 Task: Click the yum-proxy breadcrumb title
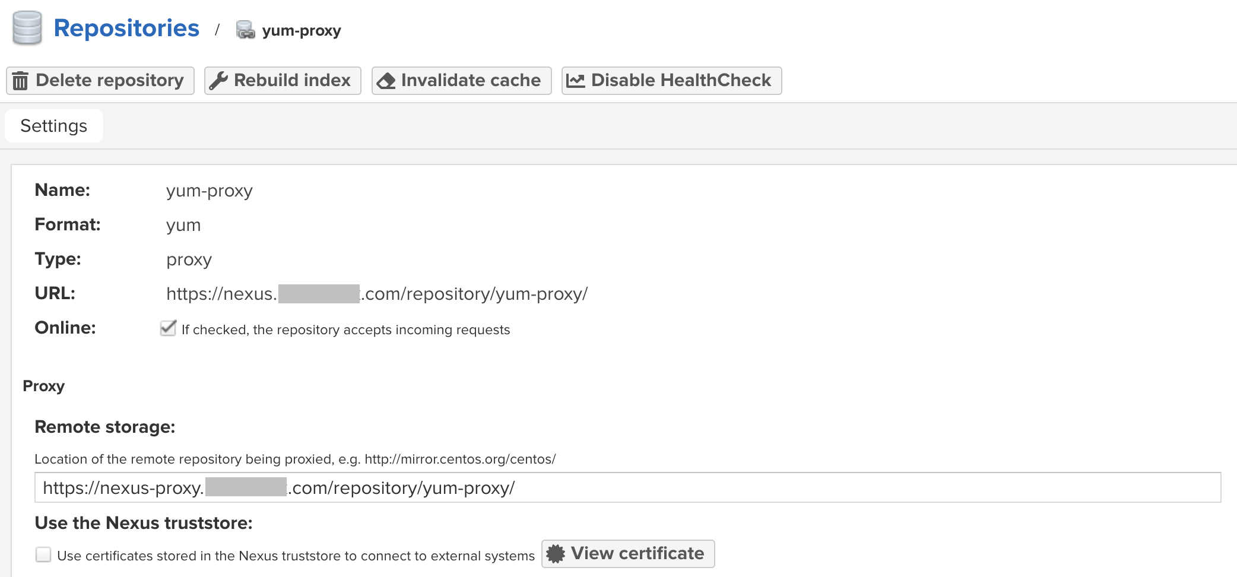(x=302, y=30)
